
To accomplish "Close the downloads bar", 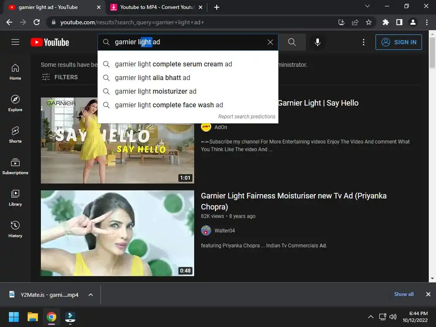I will click(428, 294).
